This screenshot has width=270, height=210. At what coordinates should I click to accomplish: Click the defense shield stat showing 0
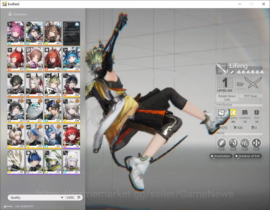click(254, 128)
